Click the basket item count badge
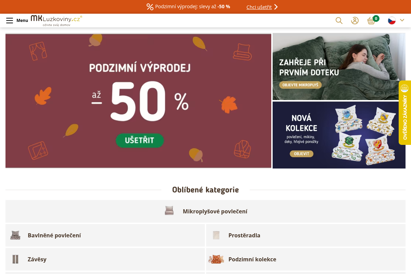Viewport: 411px width, 274px height. pyautogui.click(x=376, y=18)
